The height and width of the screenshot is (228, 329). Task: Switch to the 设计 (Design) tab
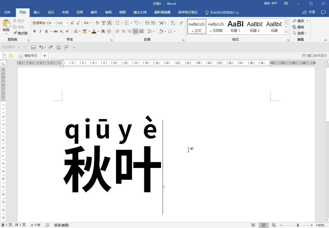point(51,12)
